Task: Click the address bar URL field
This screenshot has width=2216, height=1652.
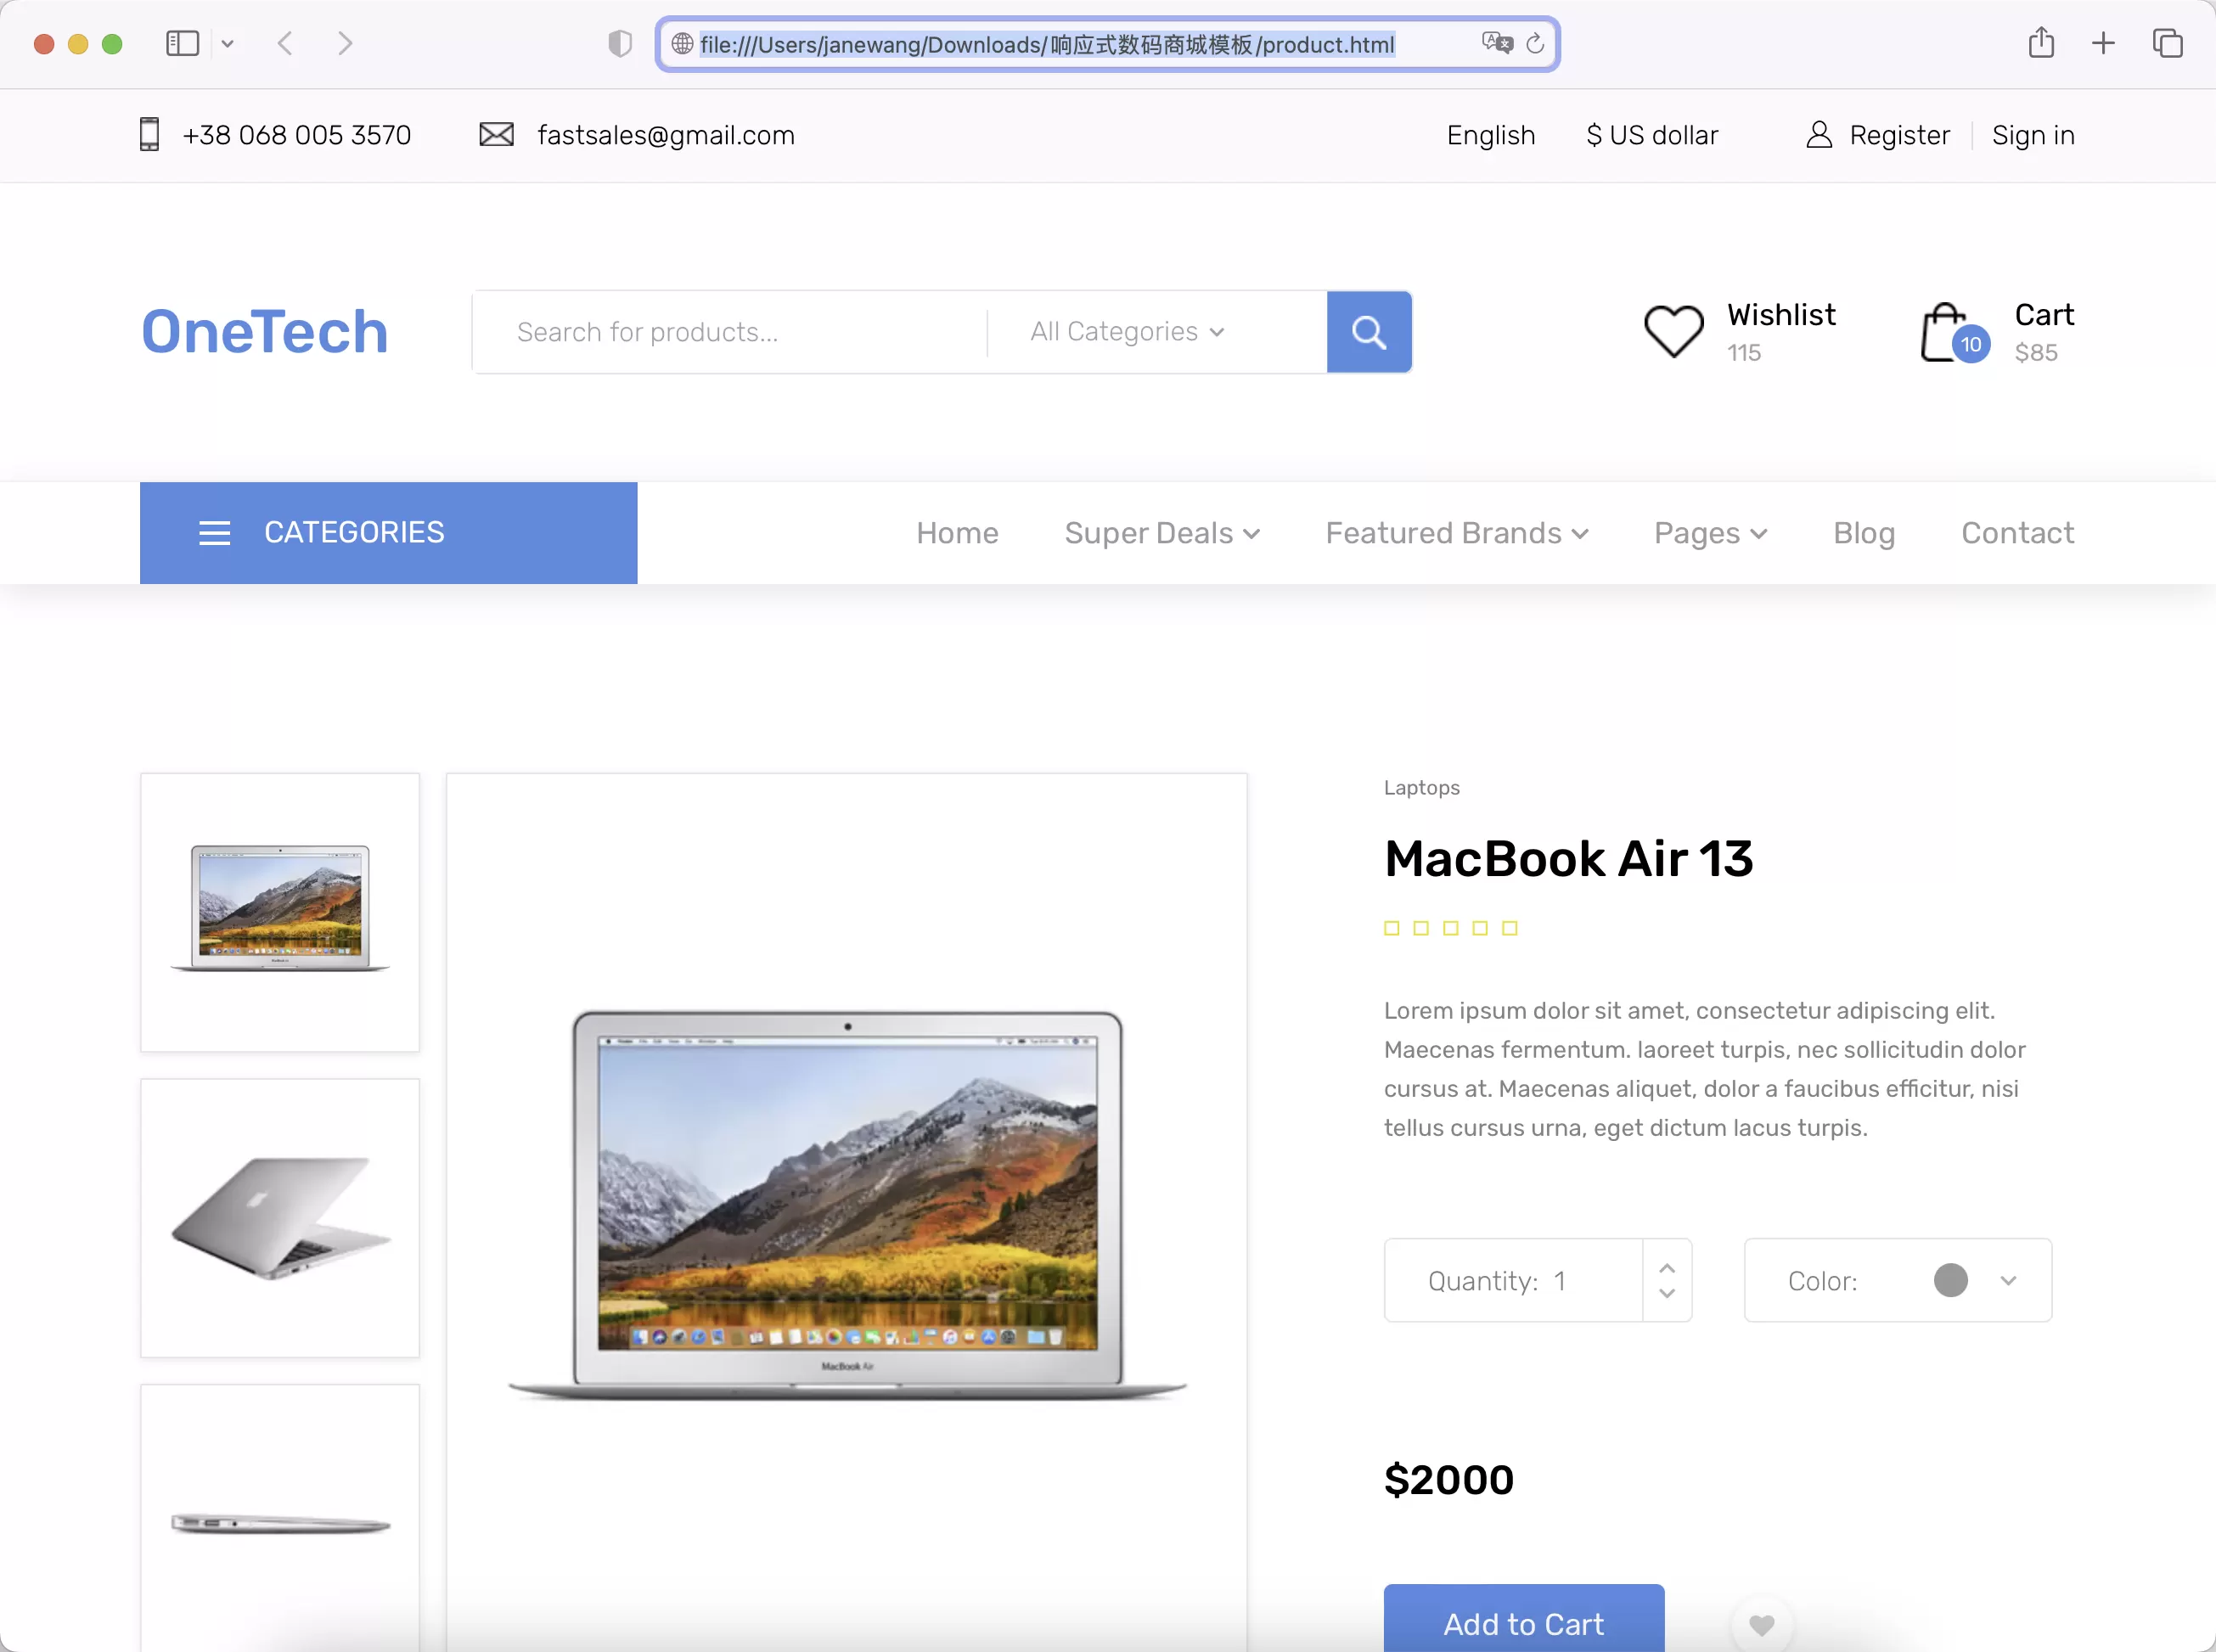Action: coord(1107,44)
